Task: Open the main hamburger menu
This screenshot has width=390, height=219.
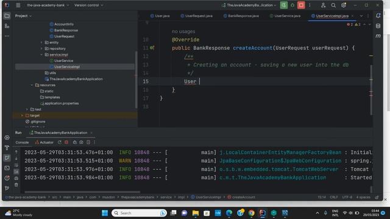Action: [18, 5]
